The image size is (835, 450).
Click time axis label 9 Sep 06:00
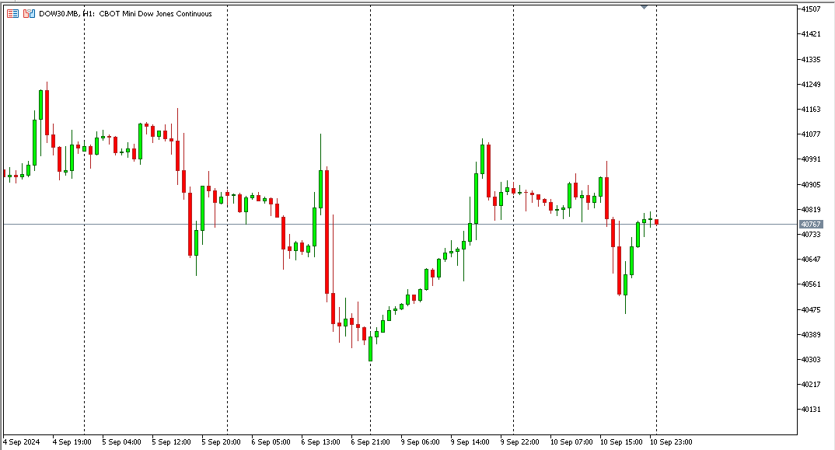(x=420, y=442)
